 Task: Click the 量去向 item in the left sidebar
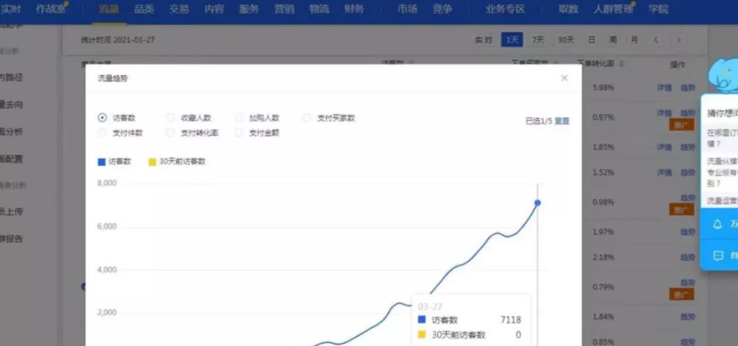(x=11, y=104)
